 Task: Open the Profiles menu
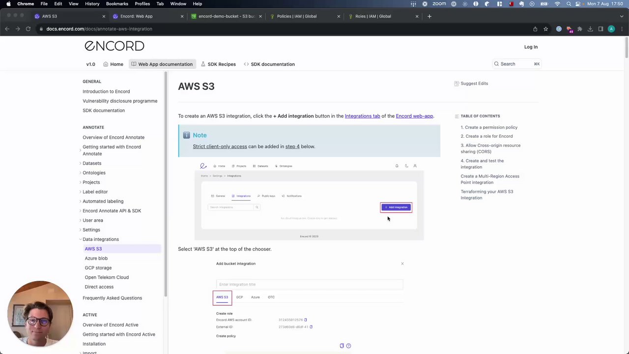(143, 3)
